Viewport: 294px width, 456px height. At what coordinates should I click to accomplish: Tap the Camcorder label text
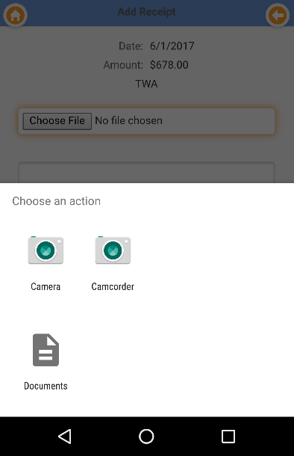click(113, 286)
